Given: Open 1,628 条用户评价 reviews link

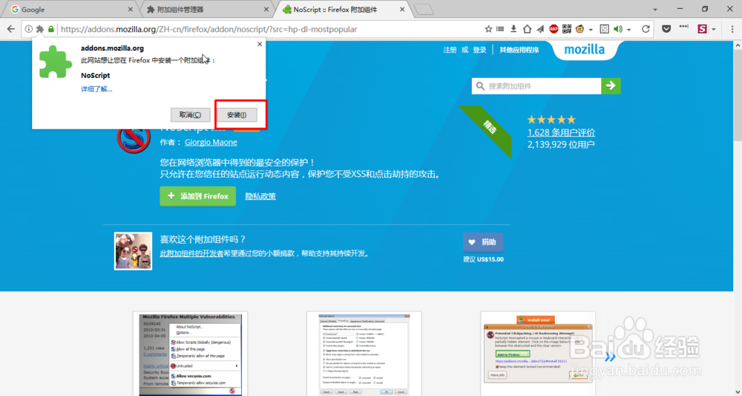Looking at the screenshot, I should coord(561,133).
